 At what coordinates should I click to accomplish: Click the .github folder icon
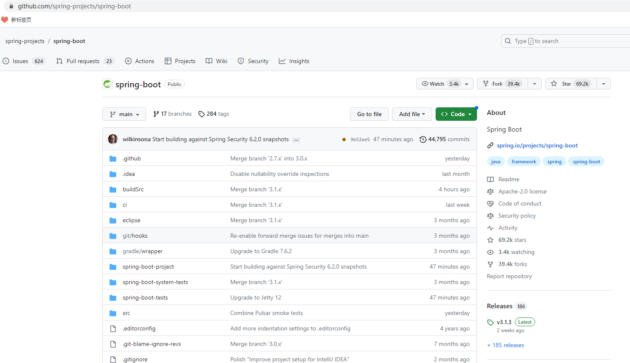[113, 159]
